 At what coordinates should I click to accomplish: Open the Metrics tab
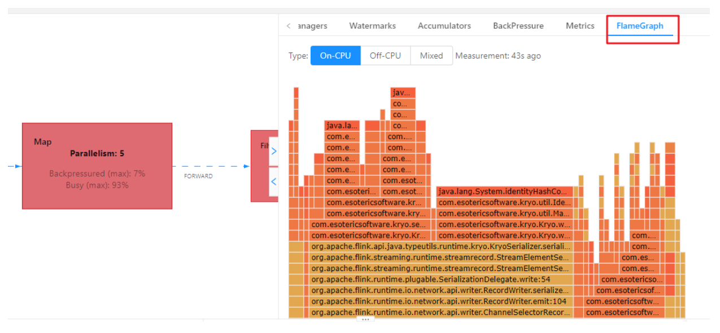click(580, 26)
